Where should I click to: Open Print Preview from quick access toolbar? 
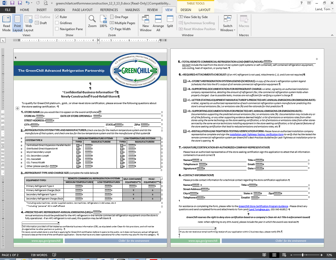point(46,3)
